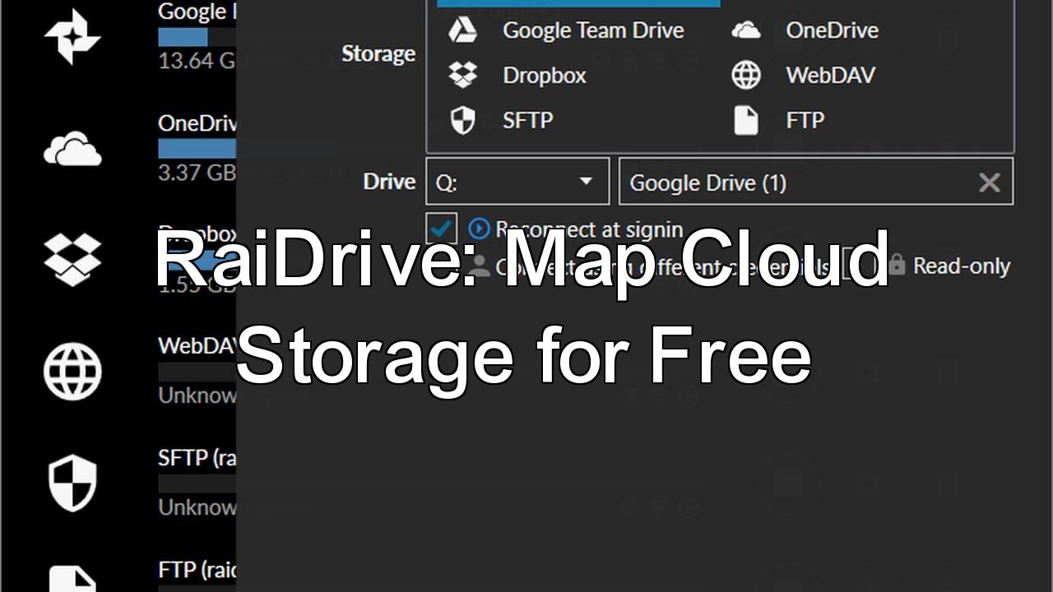Click the Dropbox box icon in left sidebar

click(x=72, y=260)
